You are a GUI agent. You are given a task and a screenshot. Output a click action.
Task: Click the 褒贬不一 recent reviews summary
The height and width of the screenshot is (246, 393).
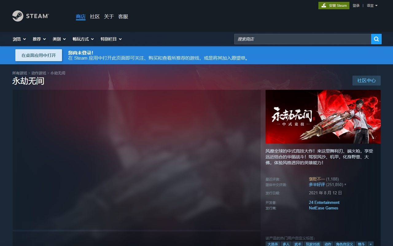(317, 179)
